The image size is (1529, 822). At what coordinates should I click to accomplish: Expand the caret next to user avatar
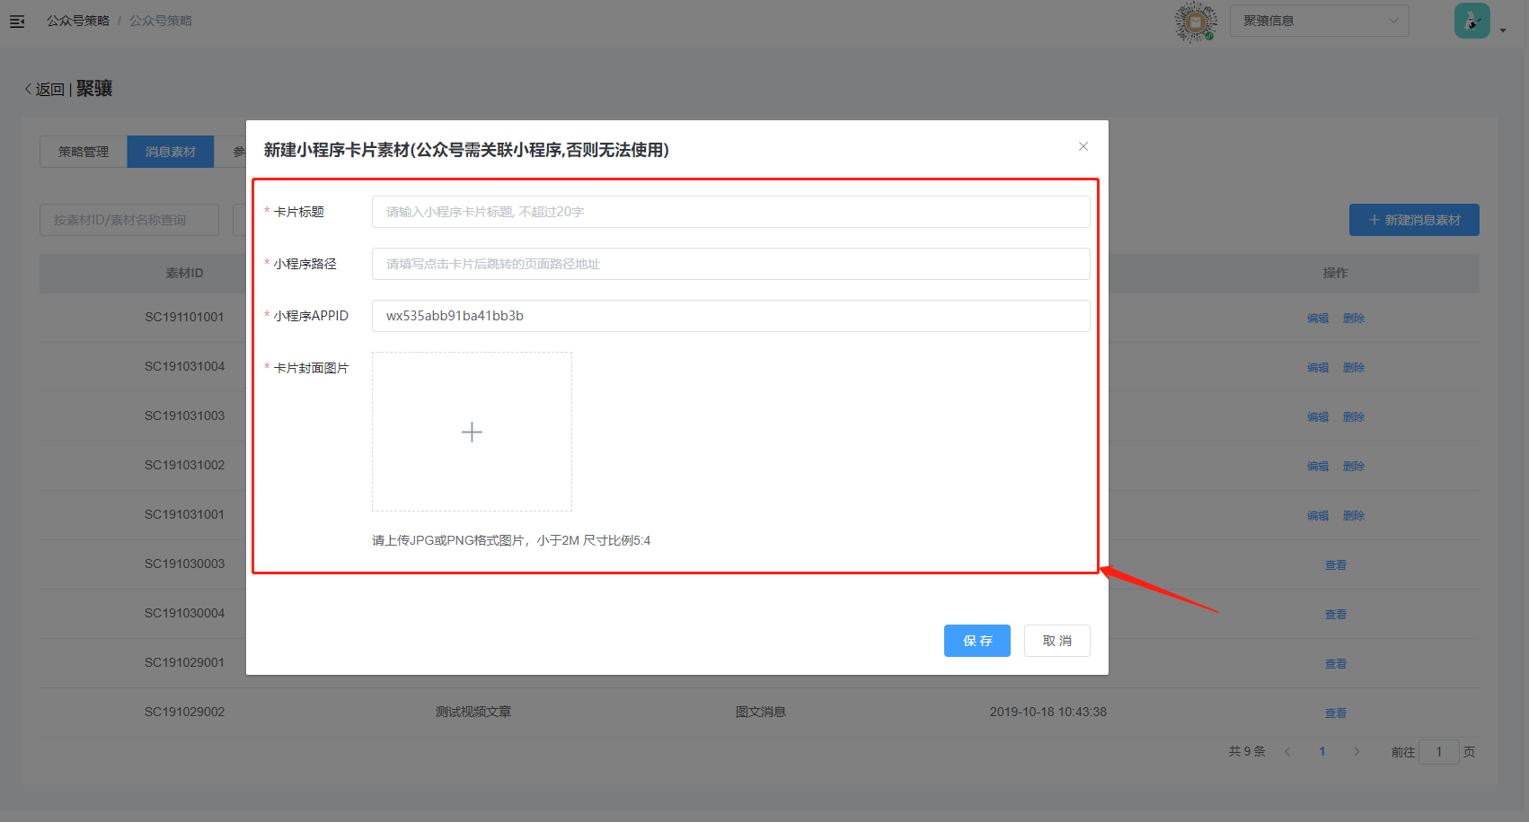[x=1503, y=31]
